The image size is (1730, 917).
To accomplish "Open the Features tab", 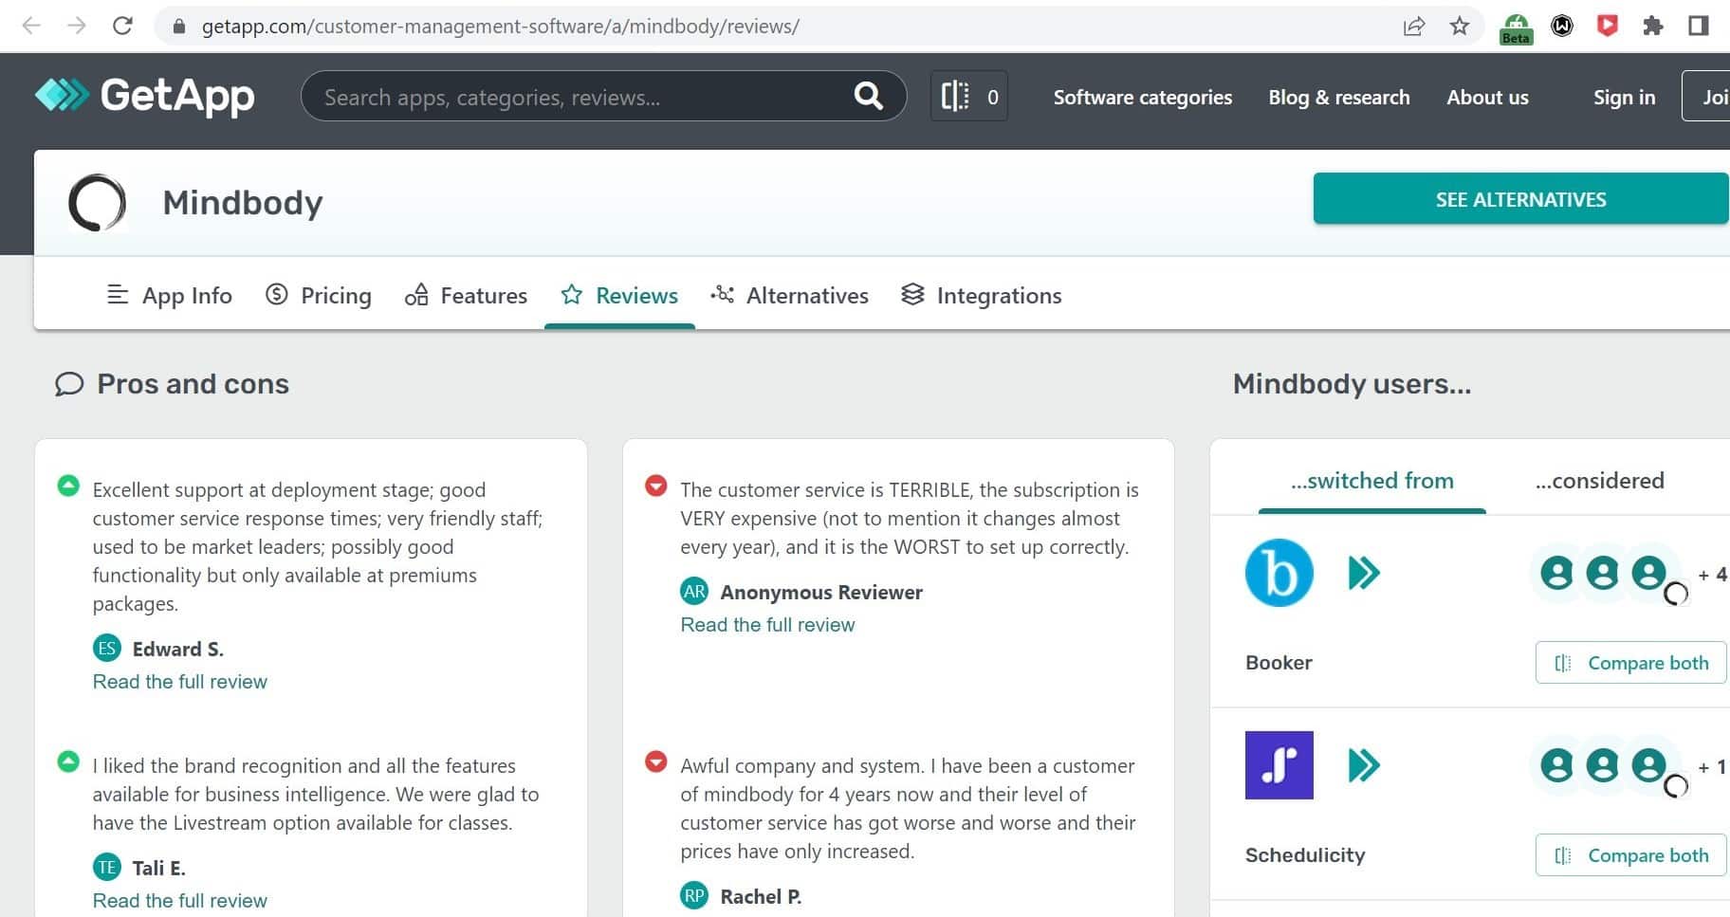I will click(x=466, y=296).
